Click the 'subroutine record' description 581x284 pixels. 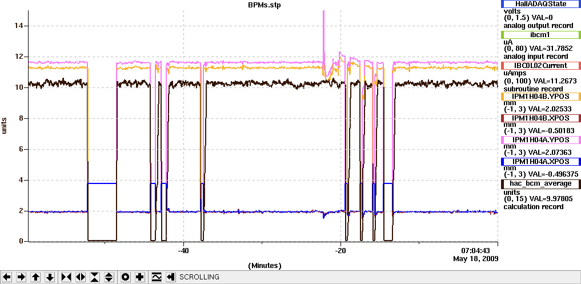click(533, 89)
